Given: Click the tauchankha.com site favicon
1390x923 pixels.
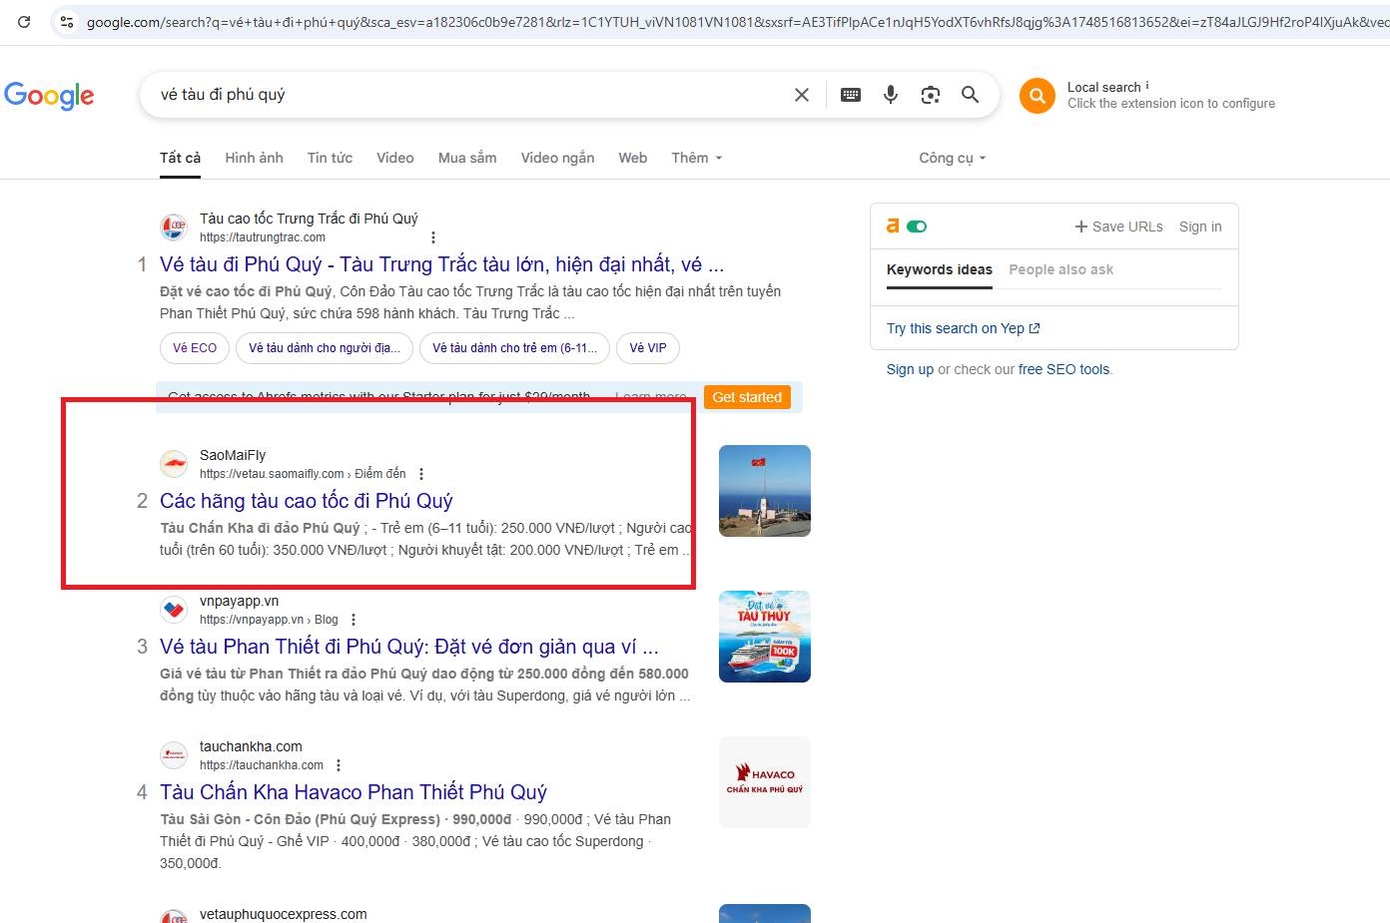Looking at the screenshot, I should (x=174, y=755).
